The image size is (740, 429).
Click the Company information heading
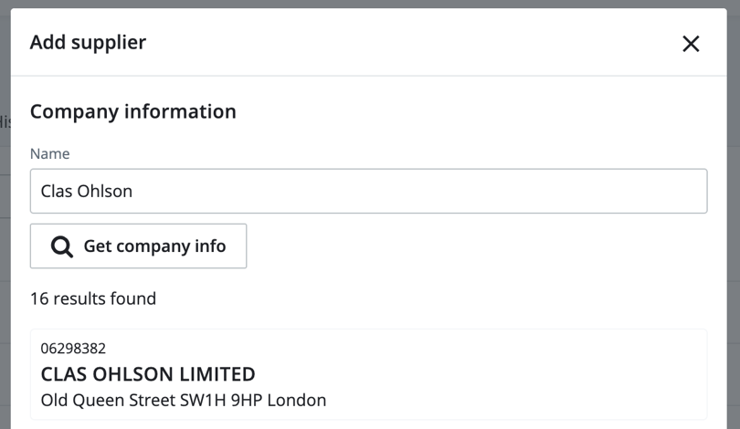click(x=133, y=111)
